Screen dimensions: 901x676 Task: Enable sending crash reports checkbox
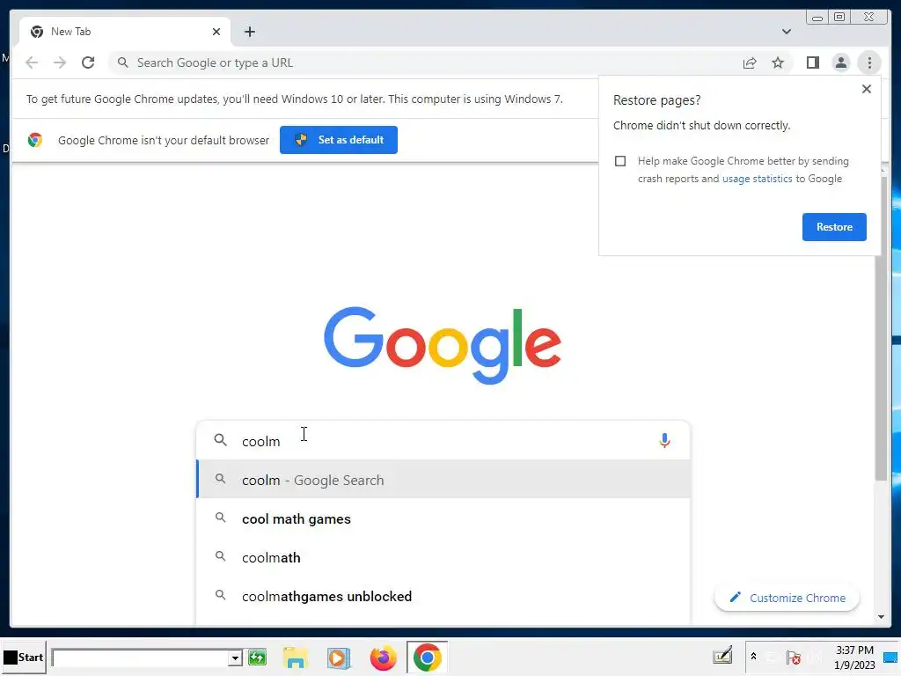point(620,161)
